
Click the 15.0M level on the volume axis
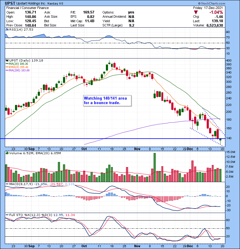[x=231, y=152]
